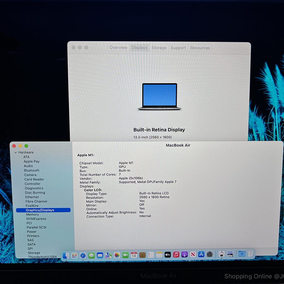Open Launchpad in the Dock
The width and height of the screenshot is (284, 284).
74,256
